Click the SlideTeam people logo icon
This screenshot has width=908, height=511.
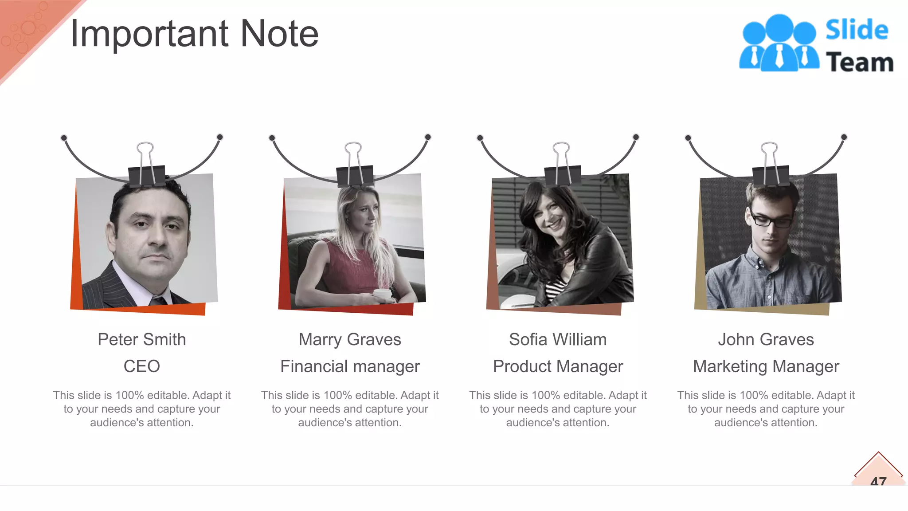point(779,43)
